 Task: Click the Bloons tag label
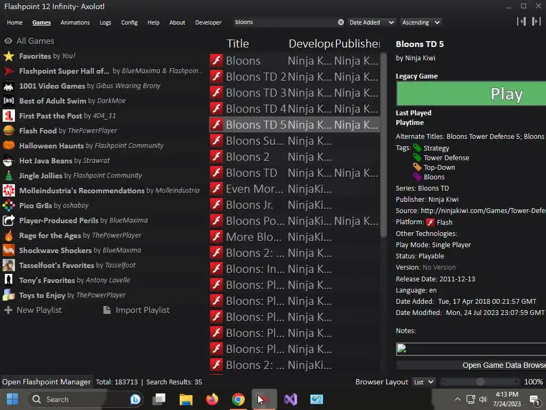[434, 177]
